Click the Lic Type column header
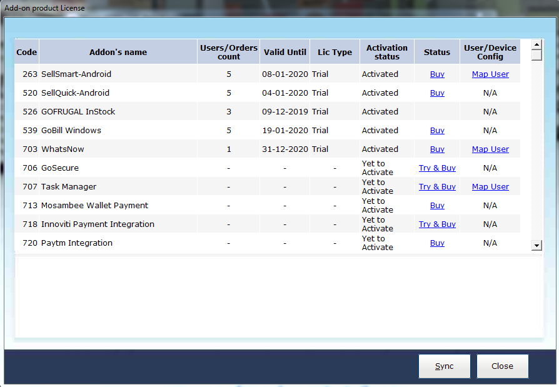Image resolution: width=559 pixels, height=387 pixels. 335,52
